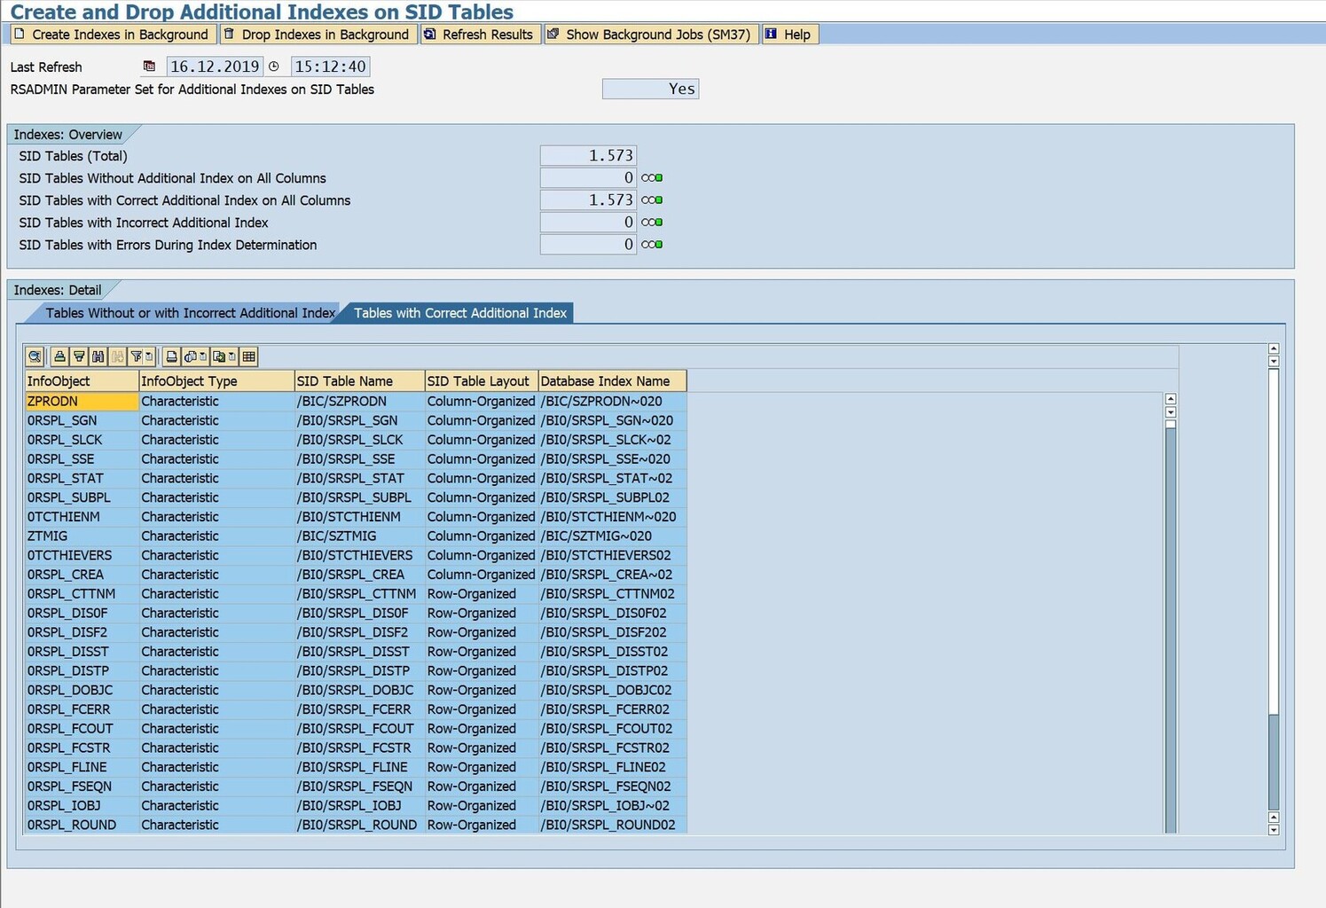1326x908 pixels.
Task: Click Create Indexes in Background button
Action: pyautogui.click(x=112, y=35)
